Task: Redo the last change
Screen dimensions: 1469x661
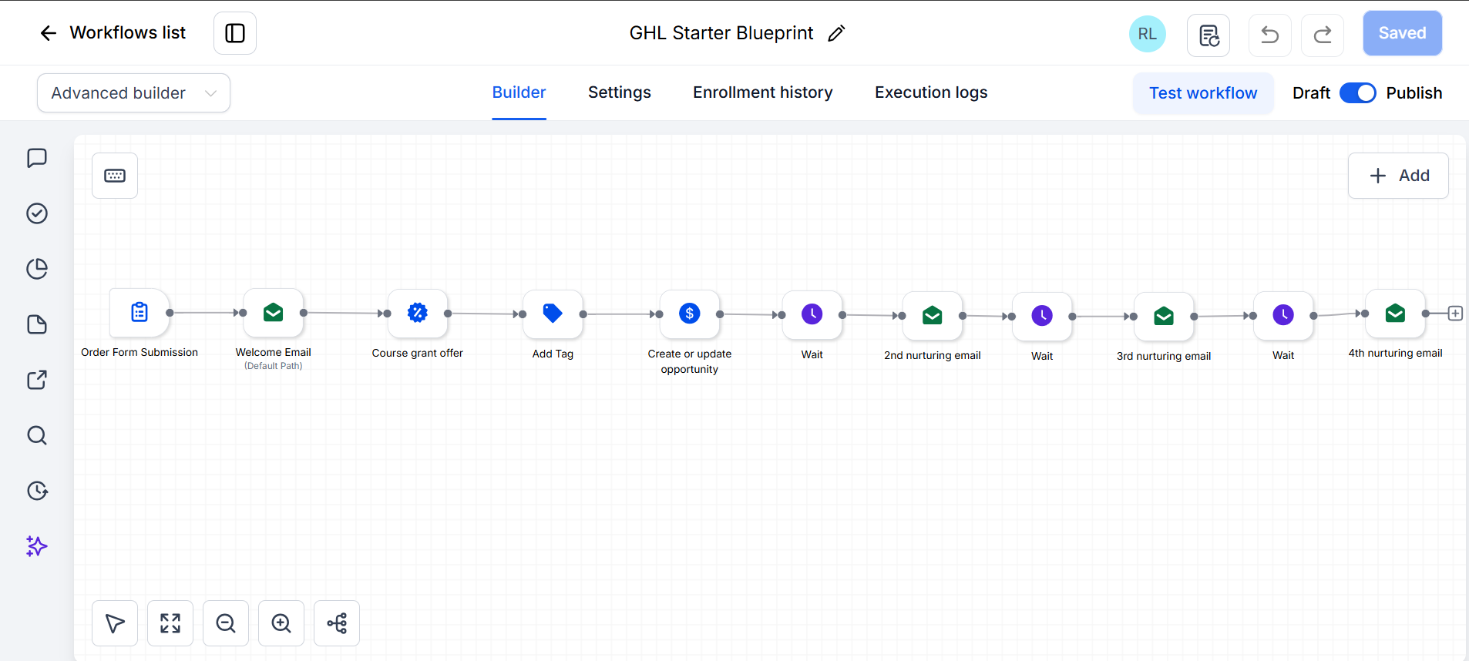Action: (x=1323, y=35)
